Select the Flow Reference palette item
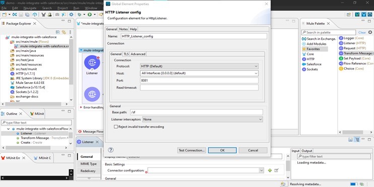The height and width of the screenshot is (187, 374). pyautogui.click(x=356, y=63)
